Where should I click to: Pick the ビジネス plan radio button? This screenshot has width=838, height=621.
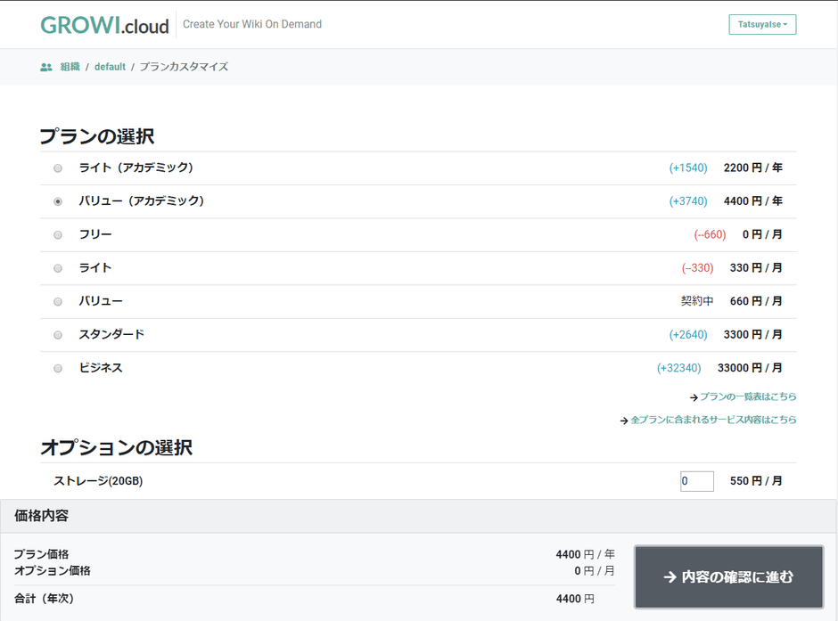click(58, 368)
